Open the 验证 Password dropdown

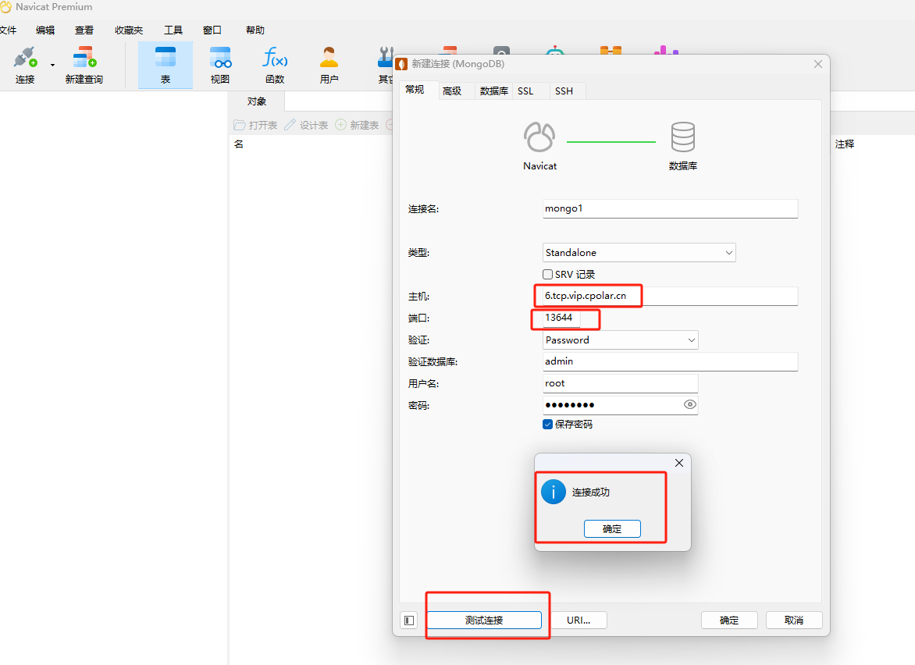coord(621,340)
